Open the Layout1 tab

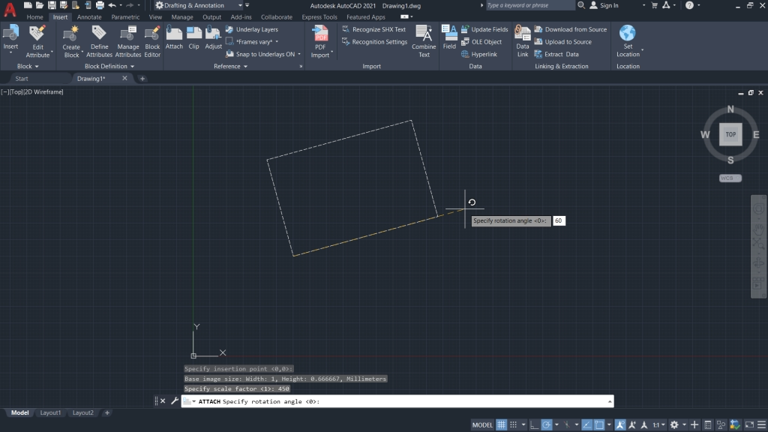(x=50, y=412)
